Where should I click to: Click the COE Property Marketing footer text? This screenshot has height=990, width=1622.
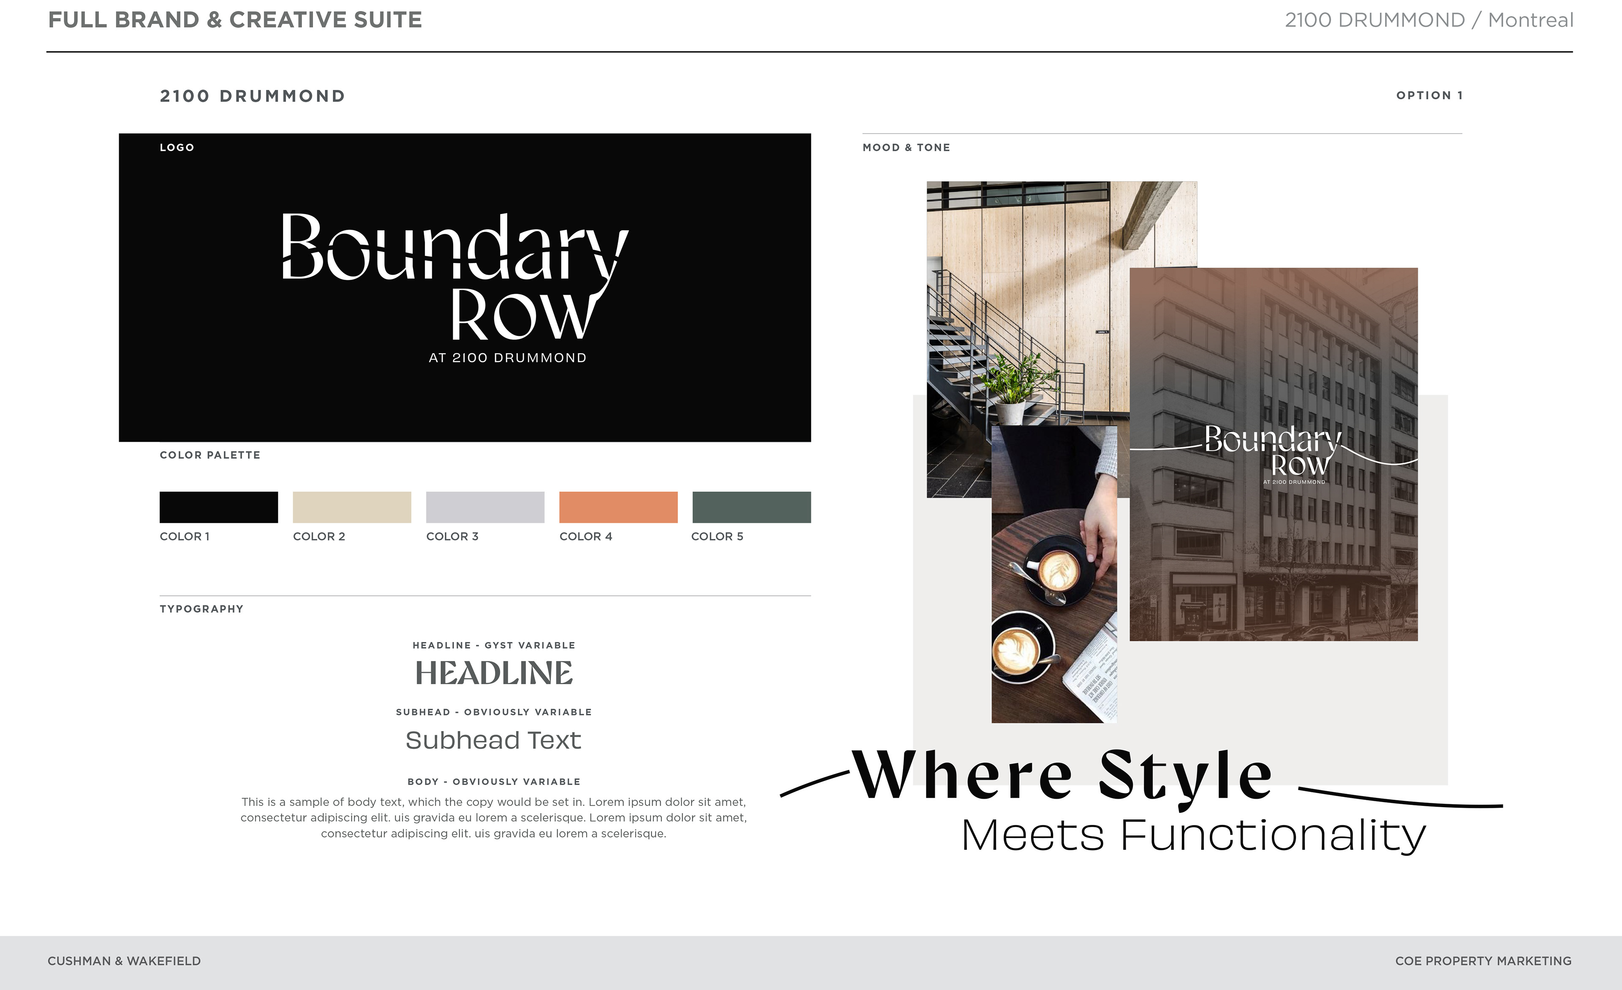pyautogui.click(x=1483, y=961)
